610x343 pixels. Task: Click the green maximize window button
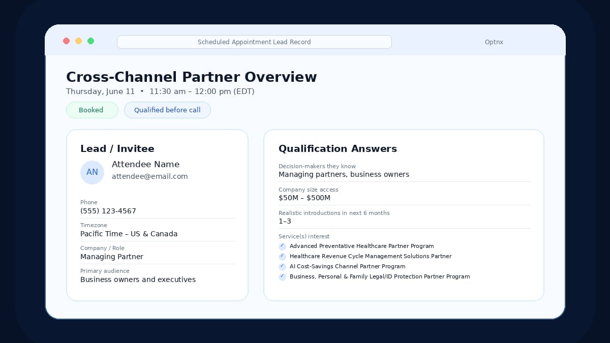coord(90,41)
